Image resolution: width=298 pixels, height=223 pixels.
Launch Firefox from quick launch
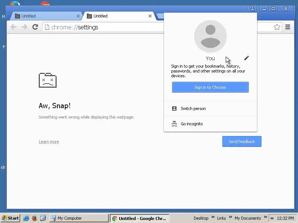coord(34,218)
